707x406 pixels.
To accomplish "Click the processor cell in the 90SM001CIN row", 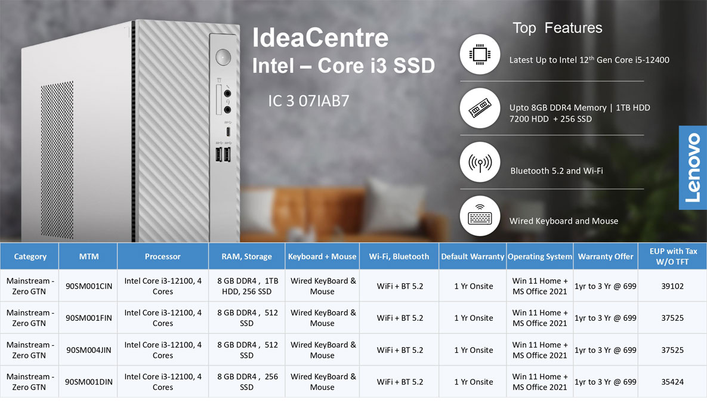I will 163,286.
